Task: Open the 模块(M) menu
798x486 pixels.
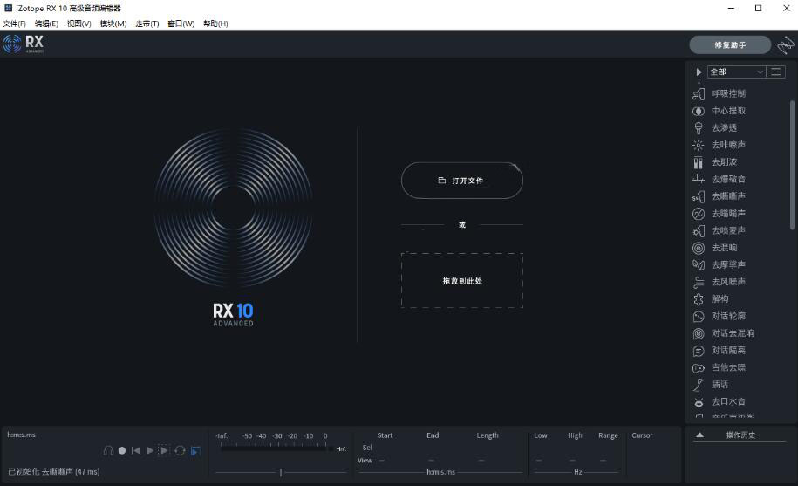Action: 113,24
